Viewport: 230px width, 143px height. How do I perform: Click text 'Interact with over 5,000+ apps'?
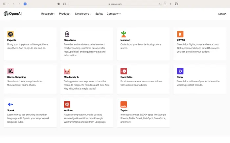pos(137,115)
